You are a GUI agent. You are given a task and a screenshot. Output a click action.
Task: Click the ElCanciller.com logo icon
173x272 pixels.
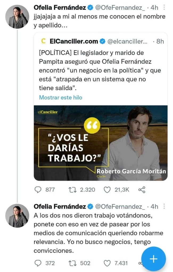43,41
